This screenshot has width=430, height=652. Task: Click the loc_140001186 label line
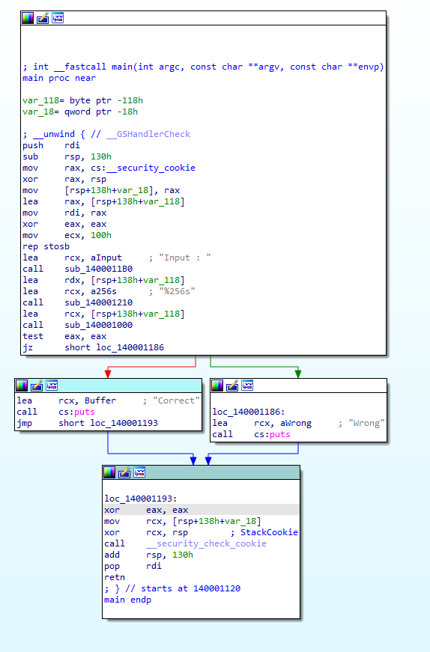[x=249, y=412]
